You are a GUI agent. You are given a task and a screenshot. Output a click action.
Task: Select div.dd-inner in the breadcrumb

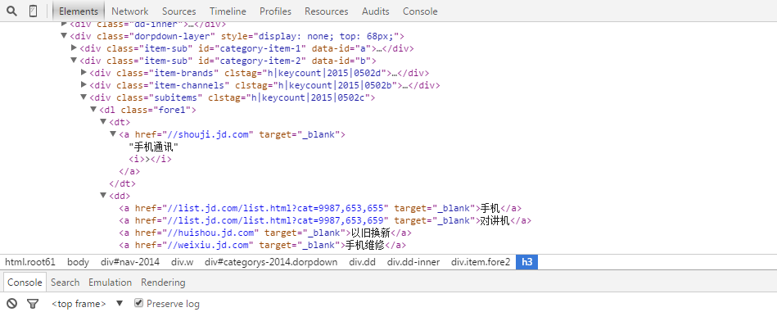(413, 262)
